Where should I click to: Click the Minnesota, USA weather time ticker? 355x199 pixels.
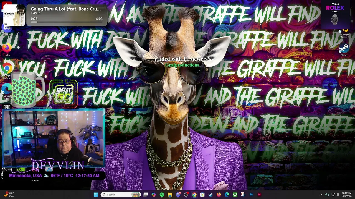click(x=54, y=176)
